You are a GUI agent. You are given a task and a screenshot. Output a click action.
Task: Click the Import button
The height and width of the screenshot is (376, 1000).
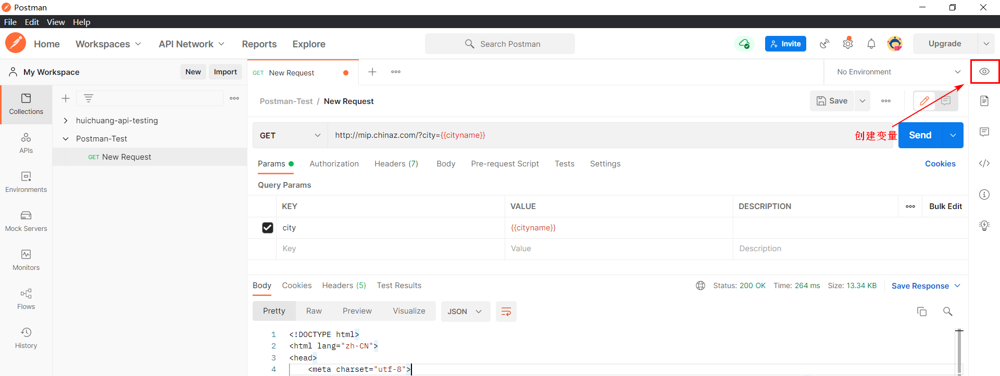[226, 72]
